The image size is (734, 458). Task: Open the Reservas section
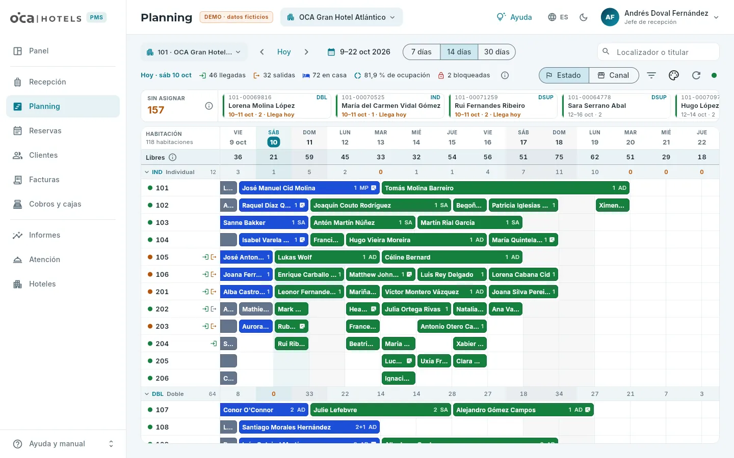pos(63,131)
